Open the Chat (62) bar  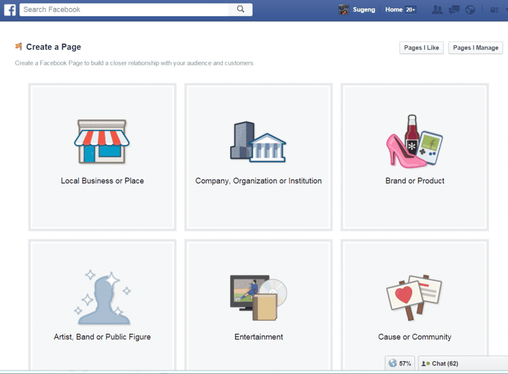coord(463,363)
